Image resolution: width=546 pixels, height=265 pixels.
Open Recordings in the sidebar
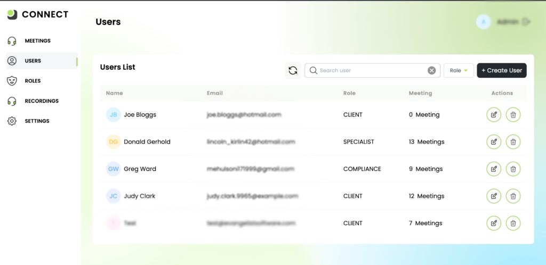tap(42, 101)
